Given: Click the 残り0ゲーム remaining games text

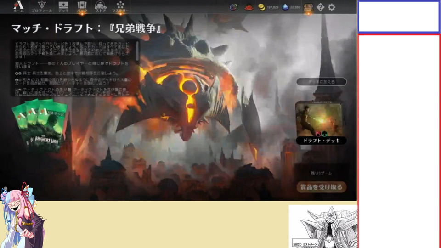Looking at the screenshot, I should (x=321, y=173).
